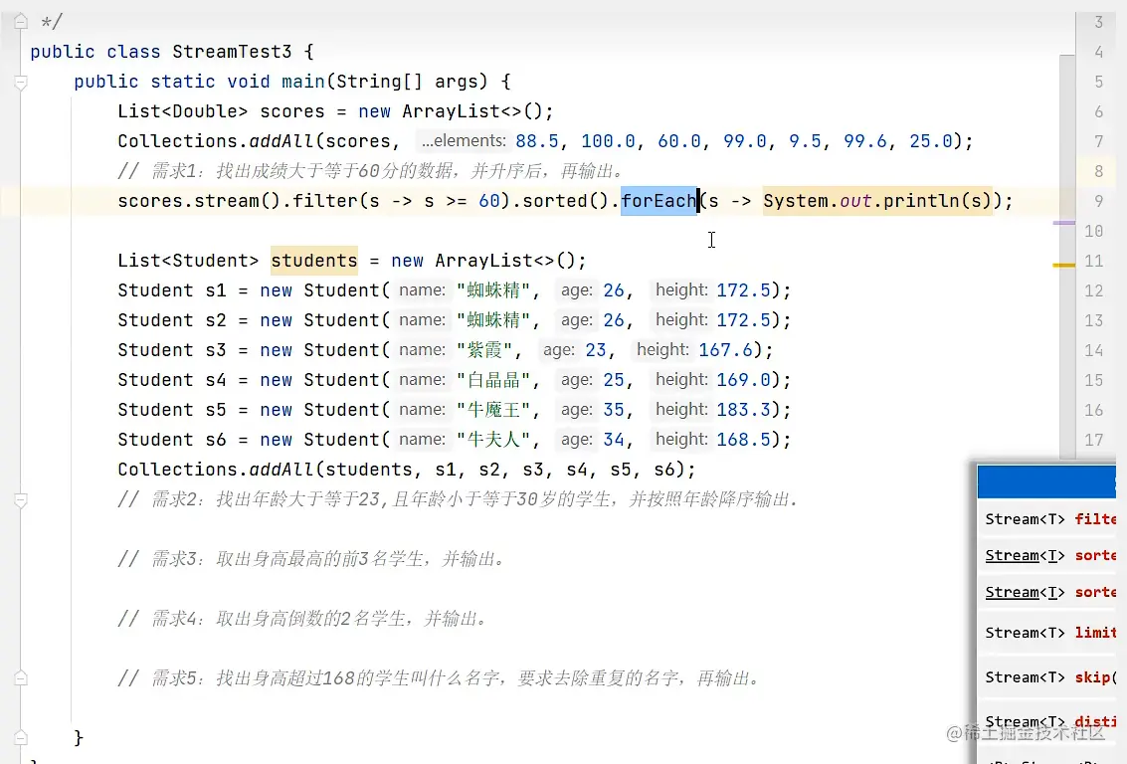Click println in the forEach lambda
1127x764 pixels.
click(x=921, y=201)
